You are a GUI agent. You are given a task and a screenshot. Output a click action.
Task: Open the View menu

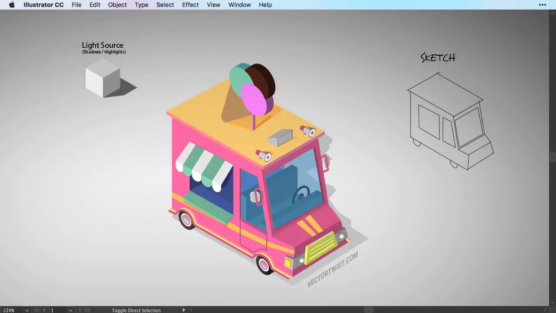coord(213,5)
